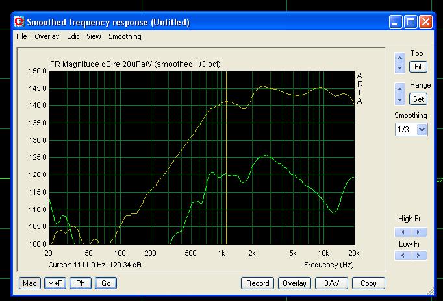Open the View menu
Screen dimensions: 443x301
[x=94, y=36]
